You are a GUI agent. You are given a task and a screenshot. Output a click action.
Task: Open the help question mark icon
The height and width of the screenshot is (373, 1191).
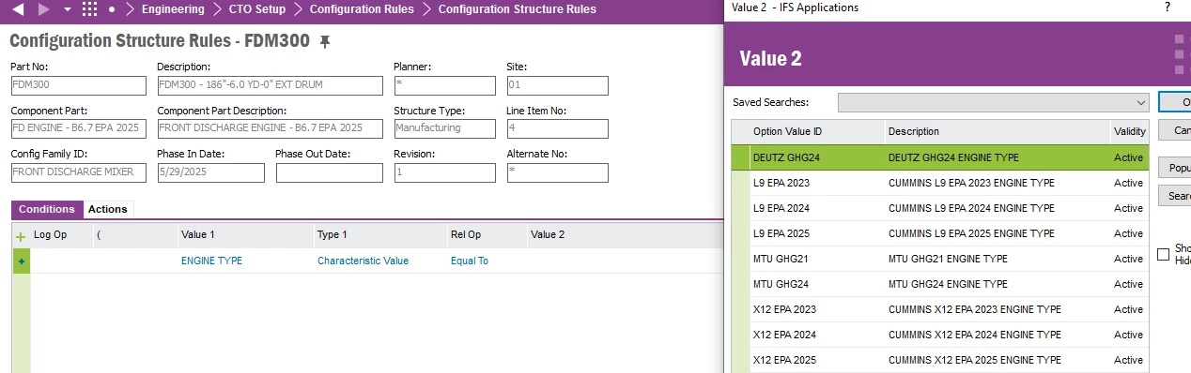pos(1168,7)
